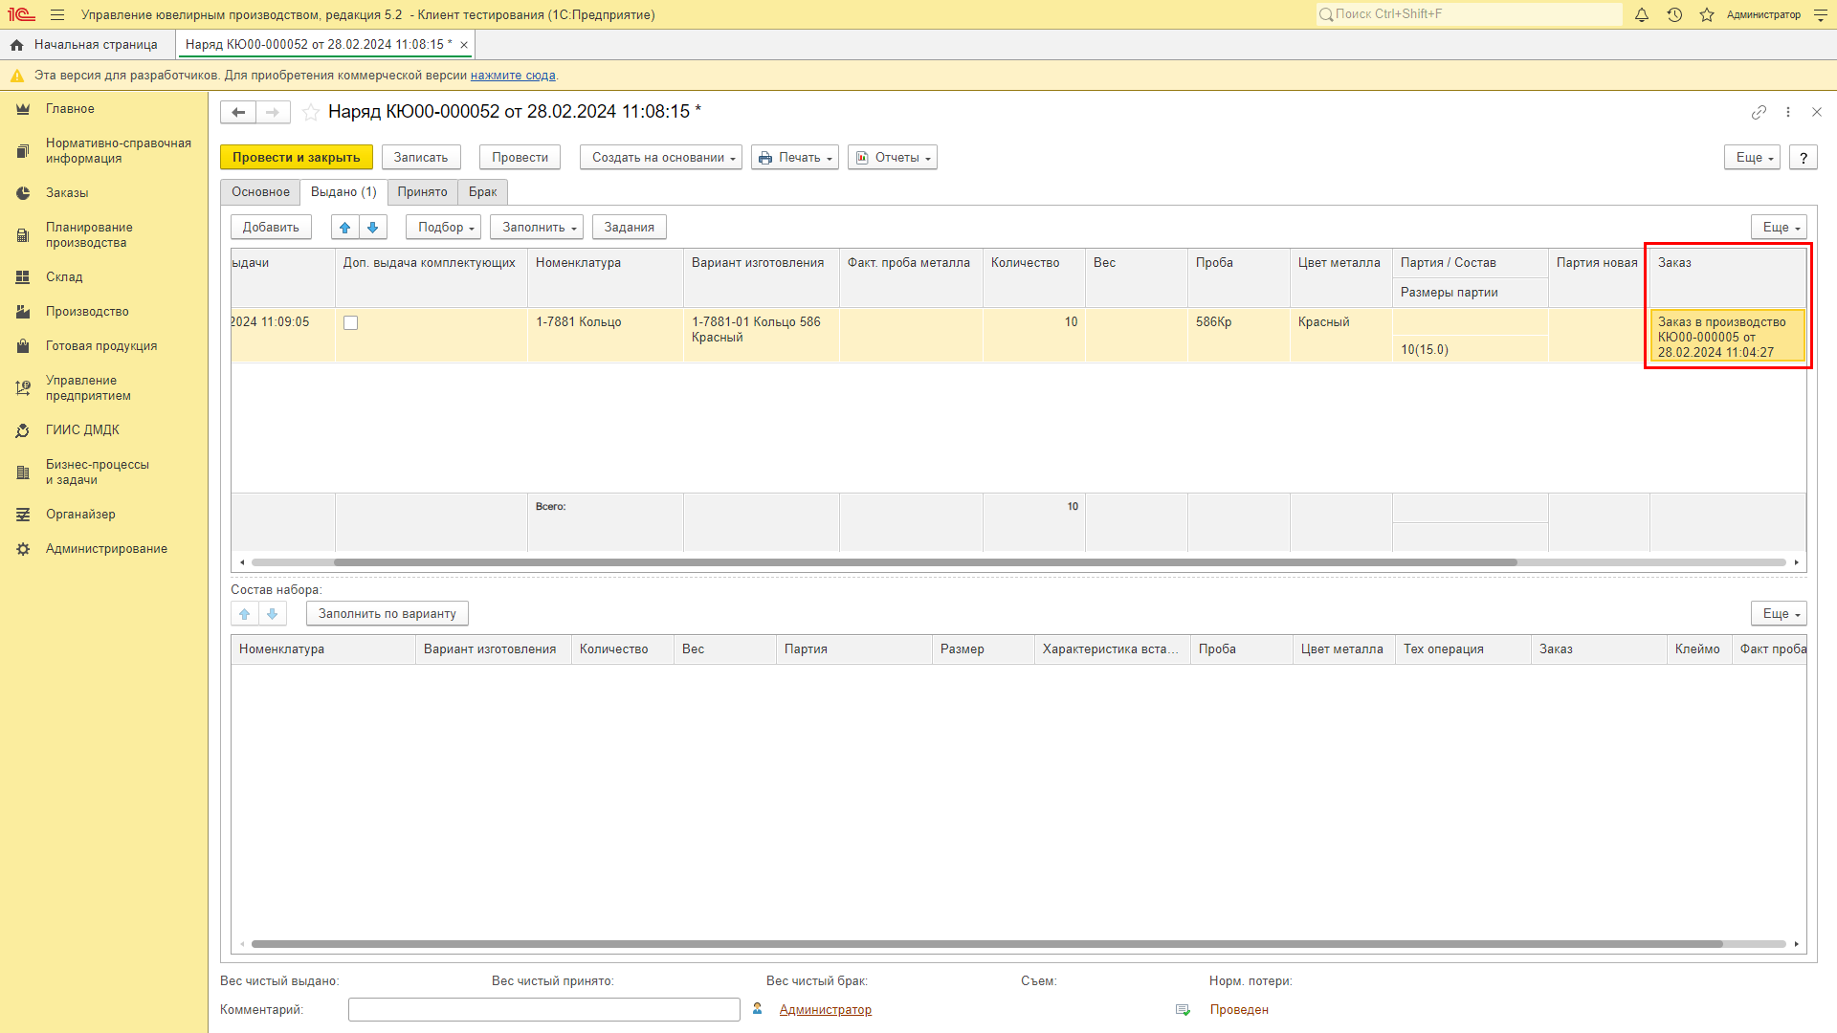Click the back arrow navigation button
1837x1033 pixels.
tap(238, 112)
